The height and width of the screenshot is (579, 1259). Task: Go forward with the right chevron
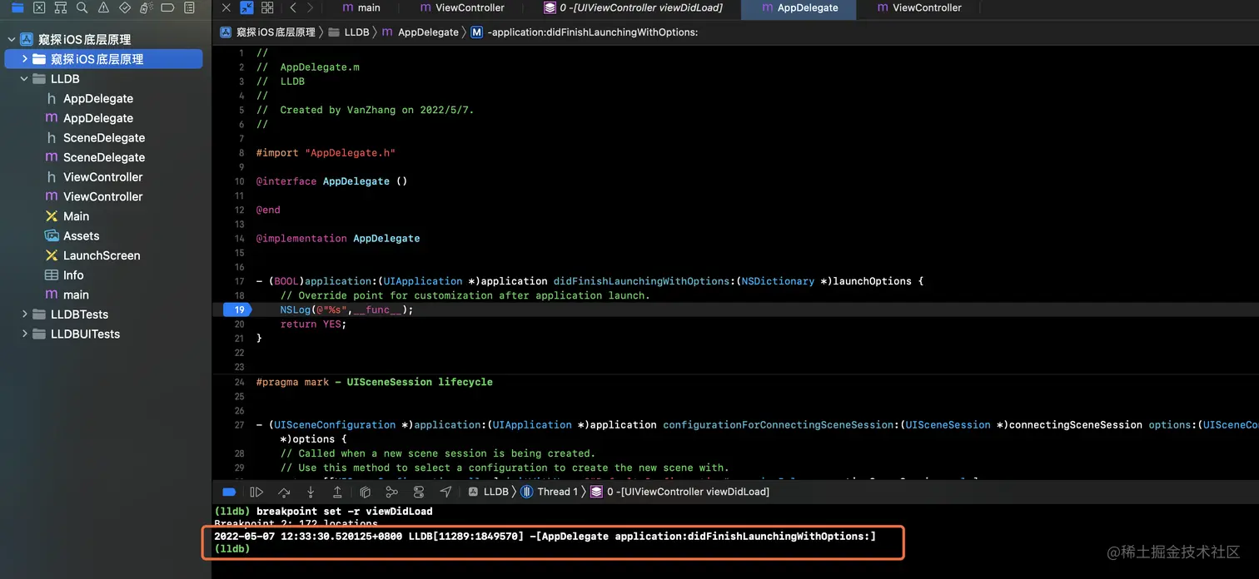coord(311,7)
